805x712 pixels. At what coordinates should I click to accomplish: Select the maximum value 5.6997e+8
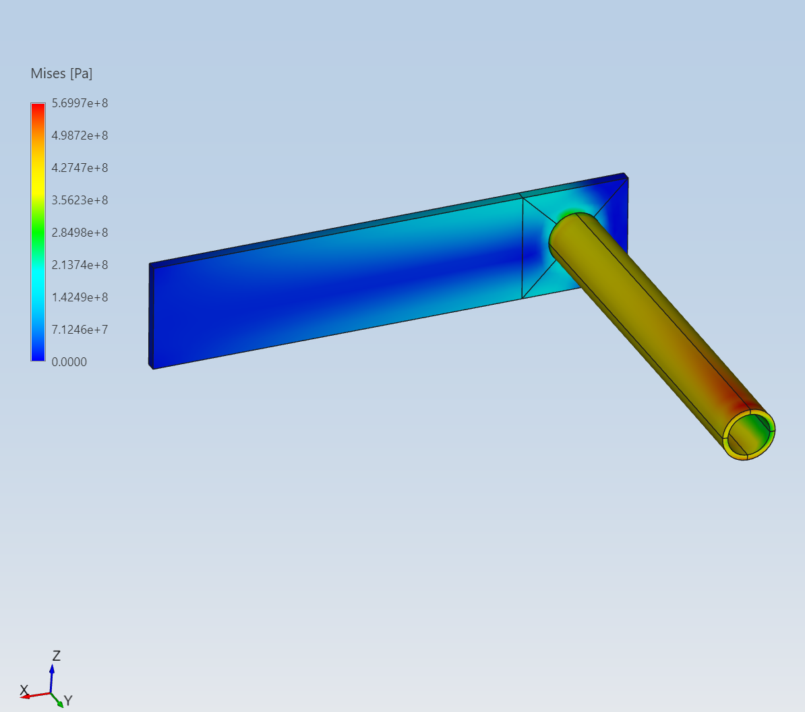[x=80, y=103]
